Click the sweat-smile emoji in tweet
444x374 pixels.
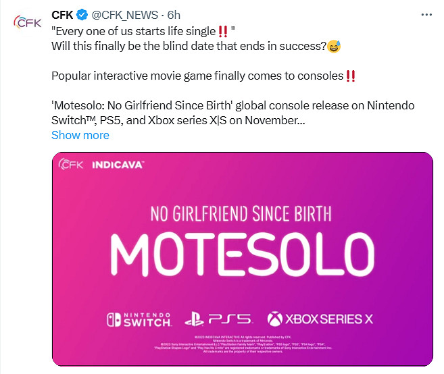333,47
